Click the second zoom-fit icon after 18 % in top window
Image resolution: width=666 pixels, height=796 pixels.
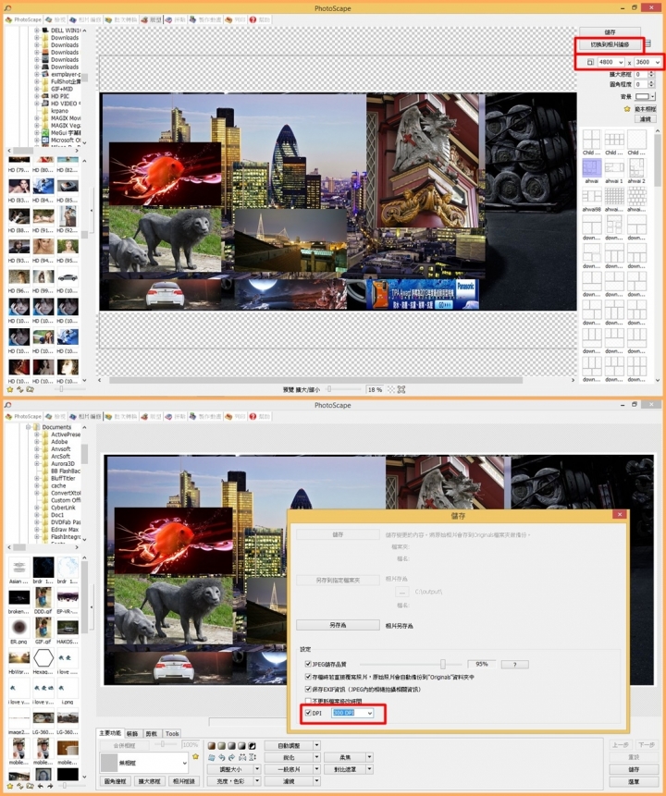401,389
